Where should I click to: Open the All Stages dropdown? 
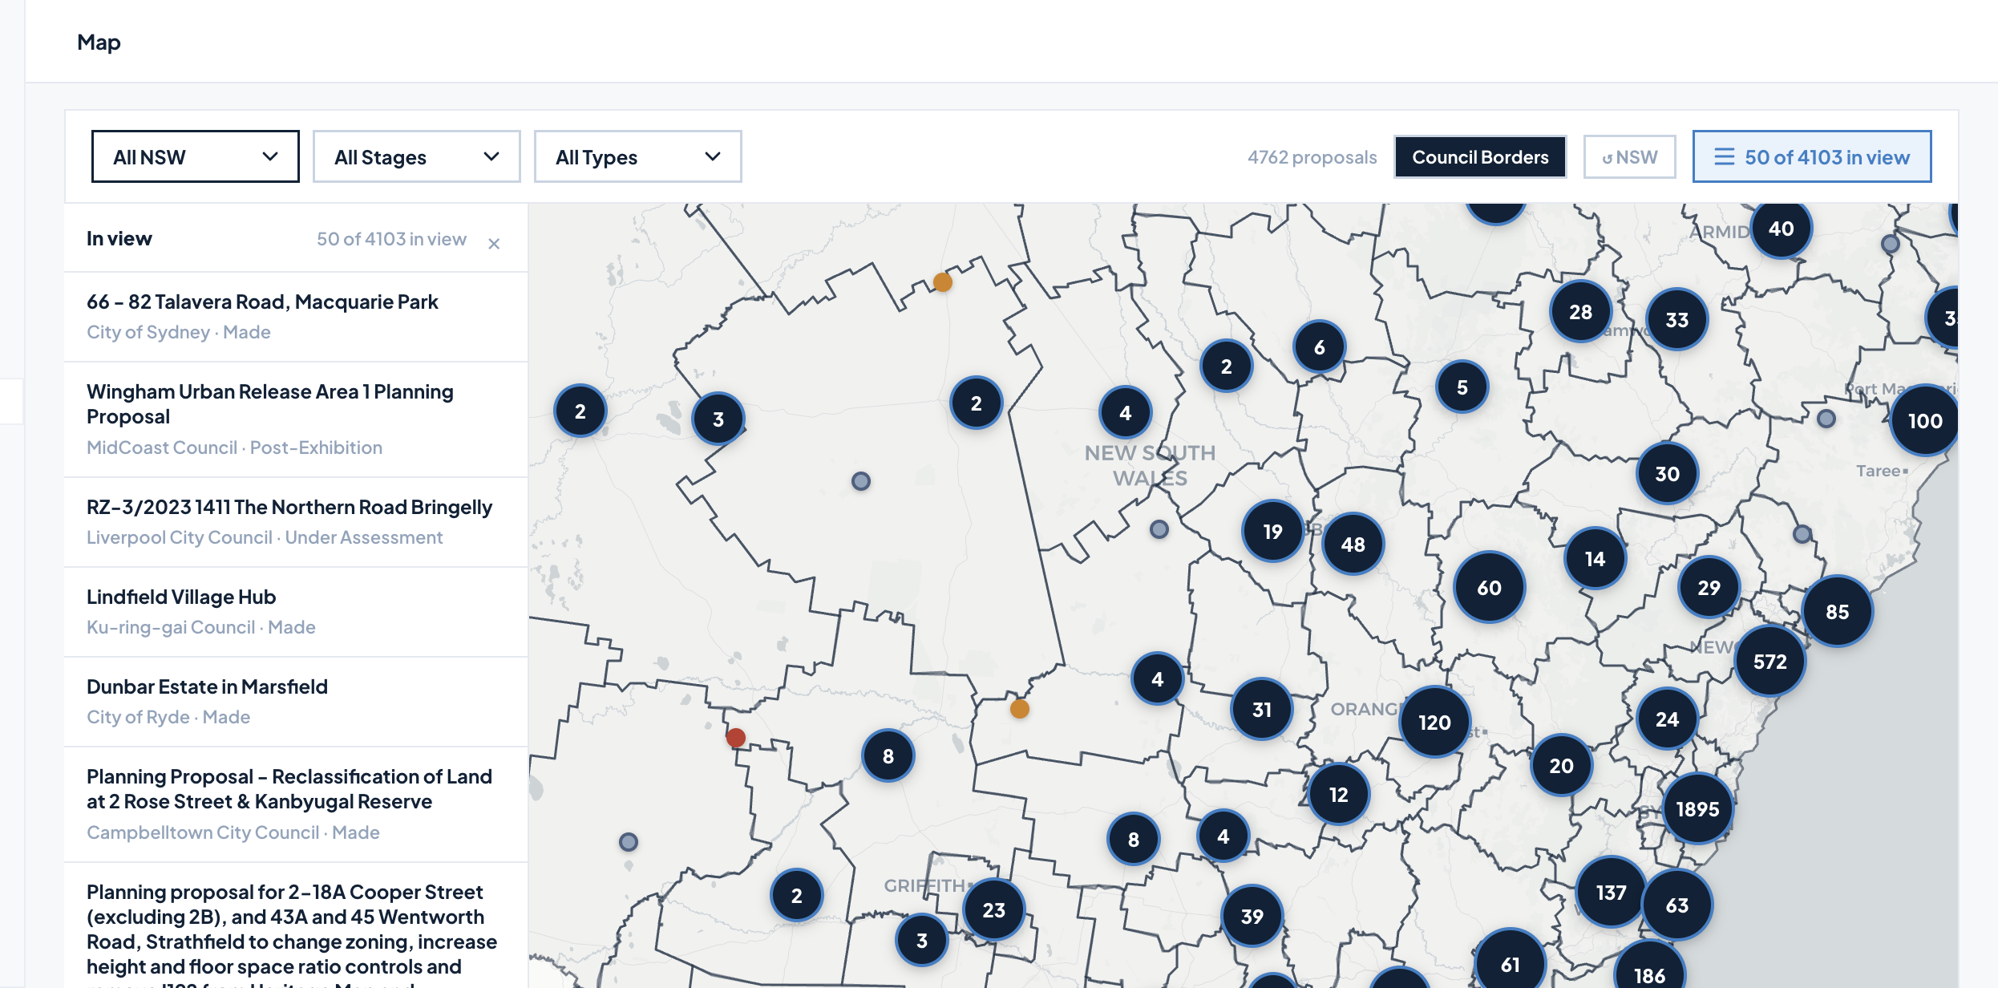pyautogui.click(x=416, y=156)
